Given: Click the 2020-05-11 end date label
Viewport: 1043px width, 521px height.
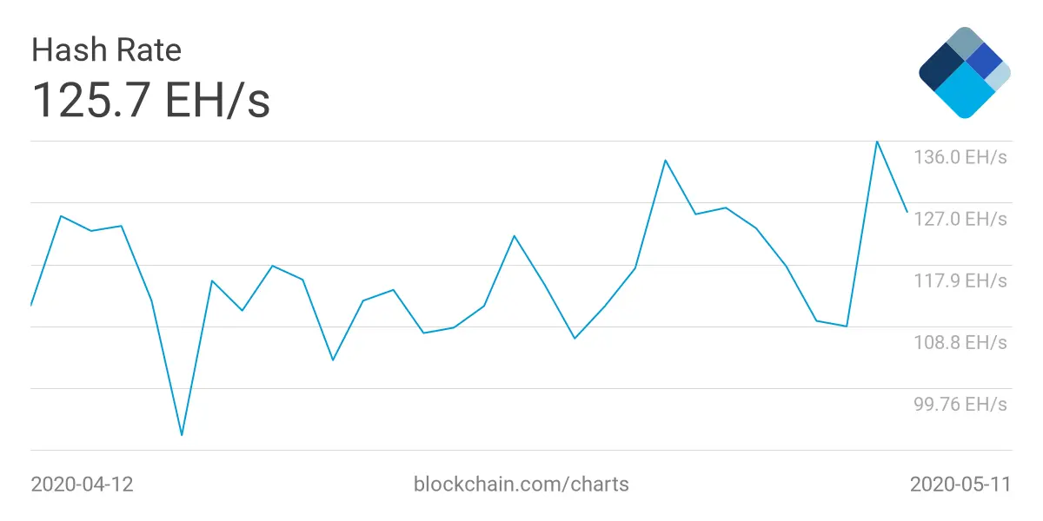Looking at the screenshot, I should [x=960, y=484].
